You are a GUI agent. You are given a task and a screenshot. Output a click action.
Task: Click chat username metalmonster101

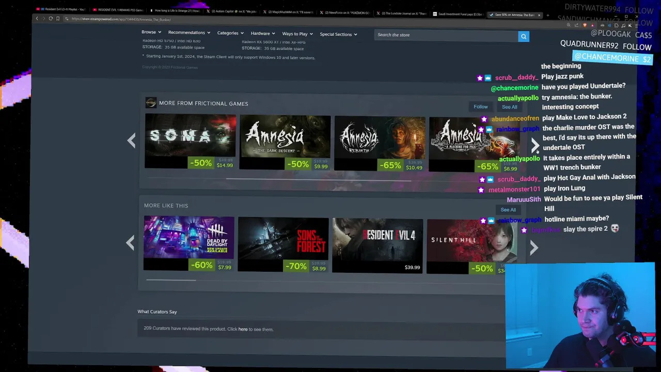[x=514, y=190]
